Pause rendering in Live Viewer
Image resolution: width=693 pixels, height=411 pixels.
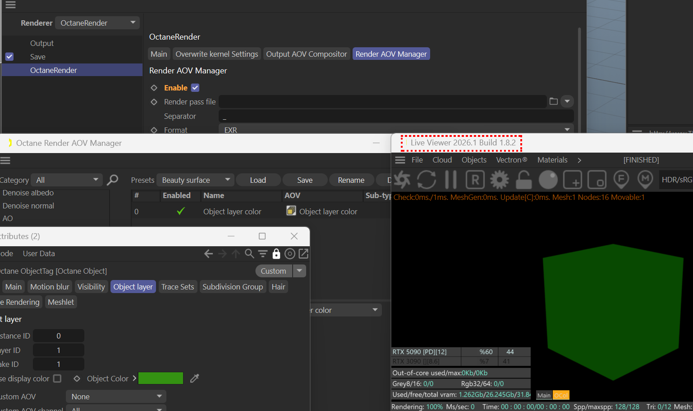(450, 180)
